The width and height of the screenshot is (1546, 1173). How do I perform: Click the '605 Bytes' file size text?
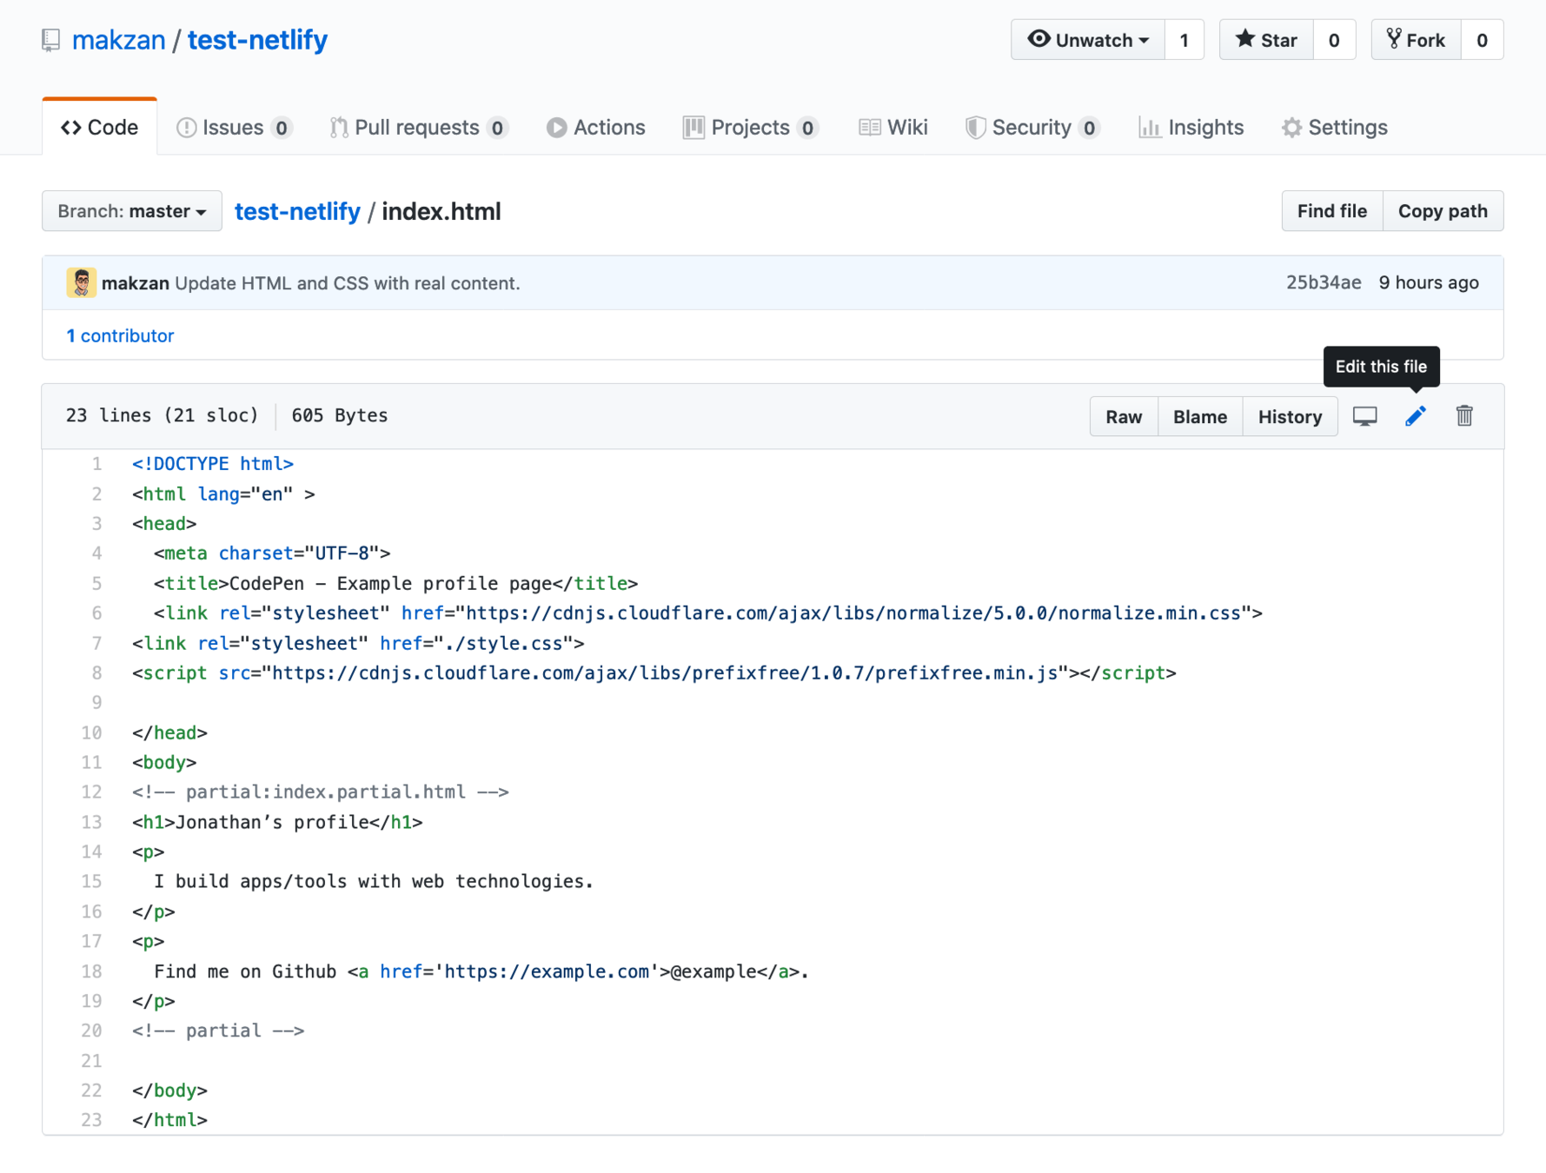pyautogui.click(x=340, y=415)
